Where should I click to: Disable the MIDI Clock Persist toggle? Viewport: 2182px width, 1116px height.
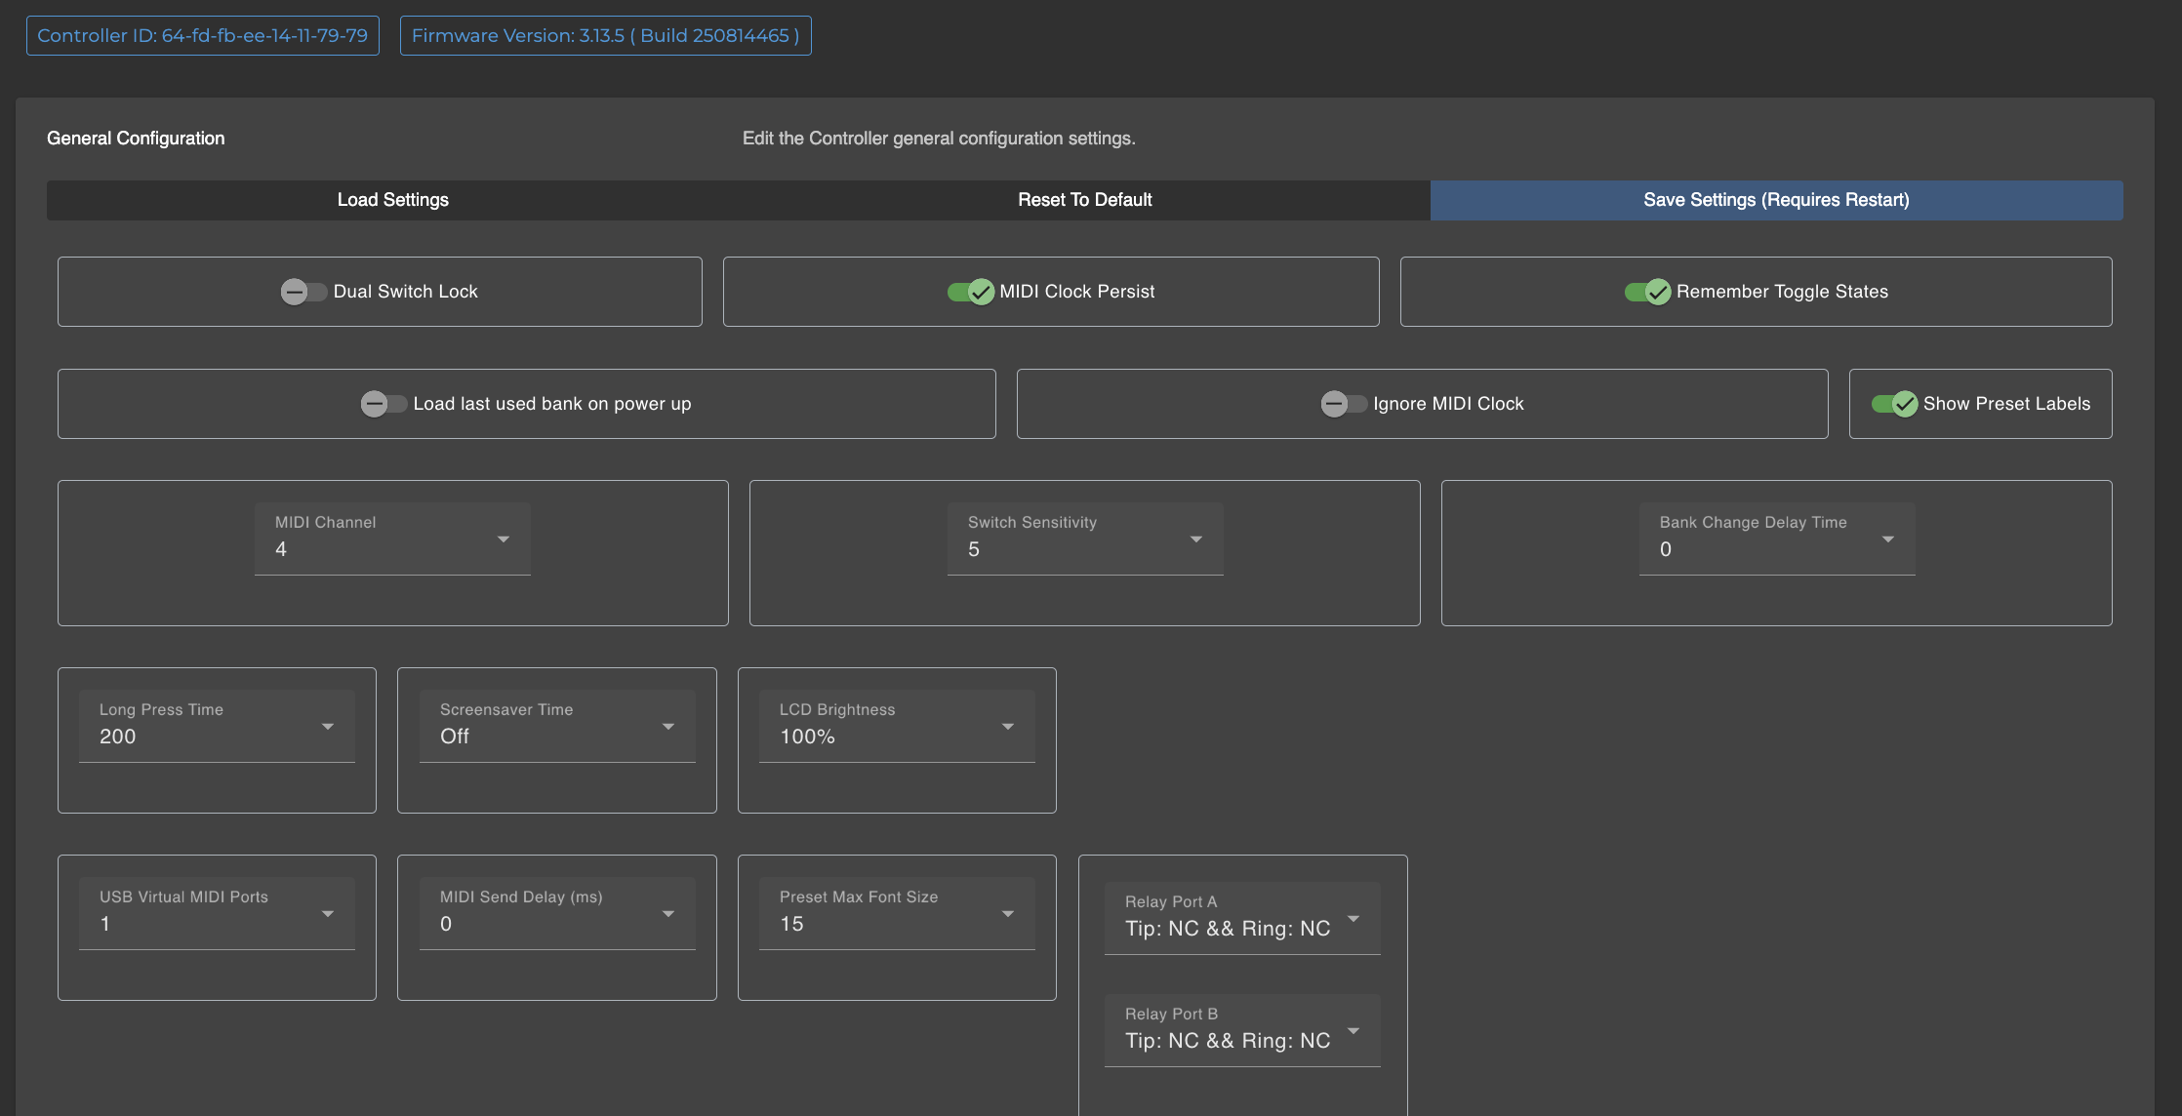pyautogui.click(x=970, y=292)
